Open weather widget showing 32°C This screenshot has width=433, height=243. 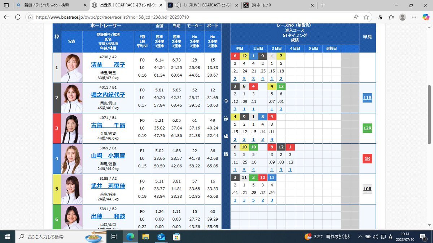(x=327, y=237)
